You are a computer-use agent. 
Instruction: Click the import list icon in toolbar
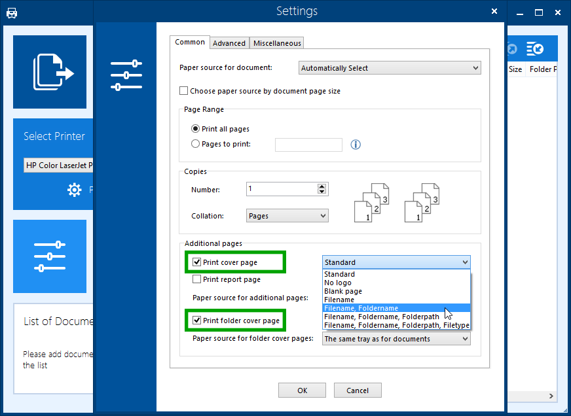coord(535,49)
